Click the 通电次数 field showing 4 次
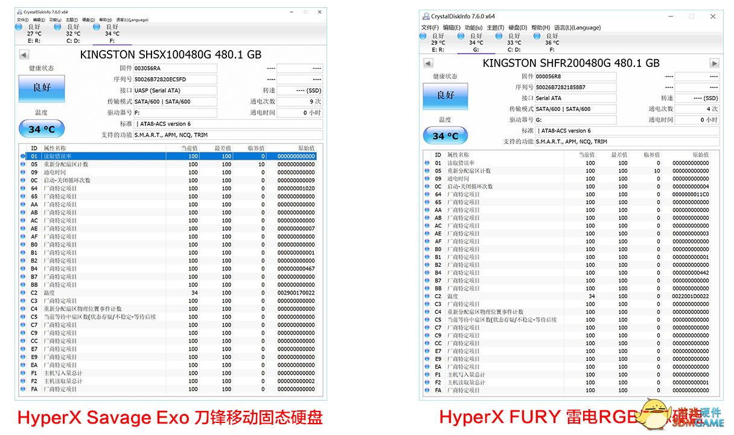The image size is (734, 435). coord(697,109)
